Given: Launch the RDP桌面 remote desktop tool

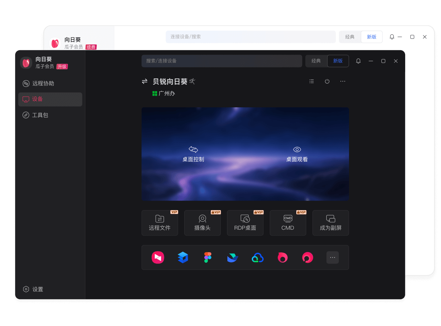Looking at the screenshot, I should tap(245, 223).
